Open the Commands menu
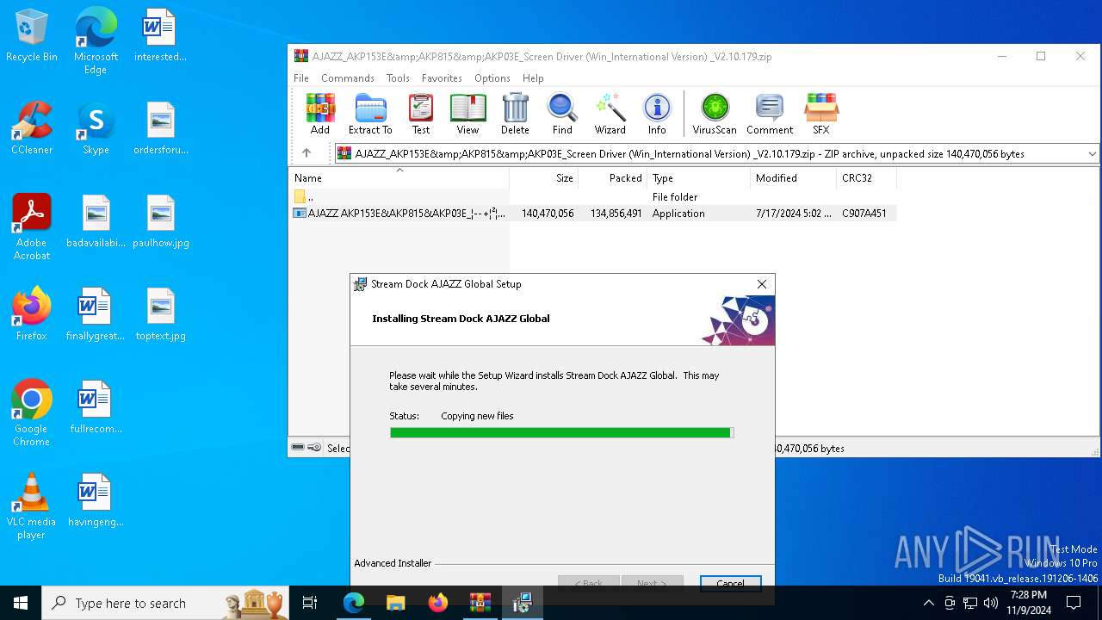Screen dimensions: 1102x620 [x=348, y=78]
